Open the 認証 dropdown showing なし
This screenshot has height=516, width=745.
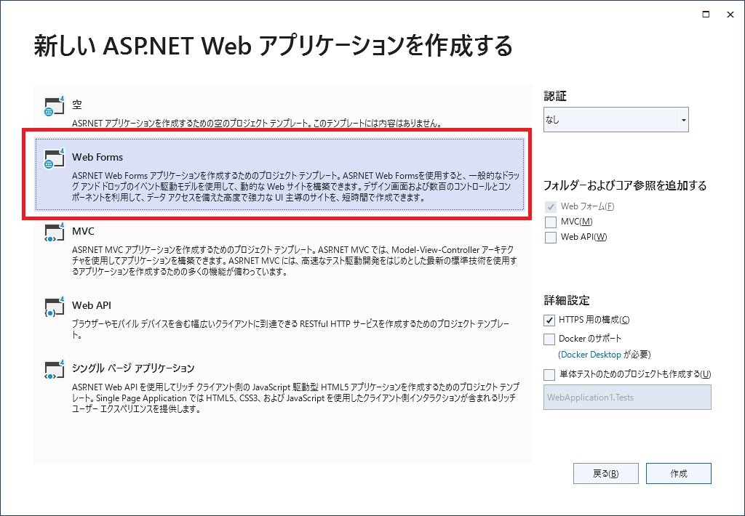pos(615,120)
